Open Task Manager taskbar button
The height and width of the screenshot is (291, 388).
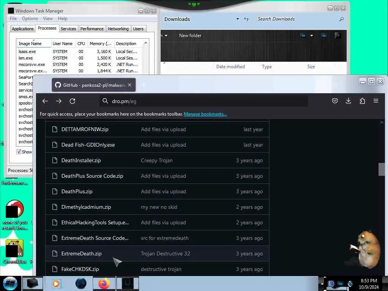pos(128,283)
